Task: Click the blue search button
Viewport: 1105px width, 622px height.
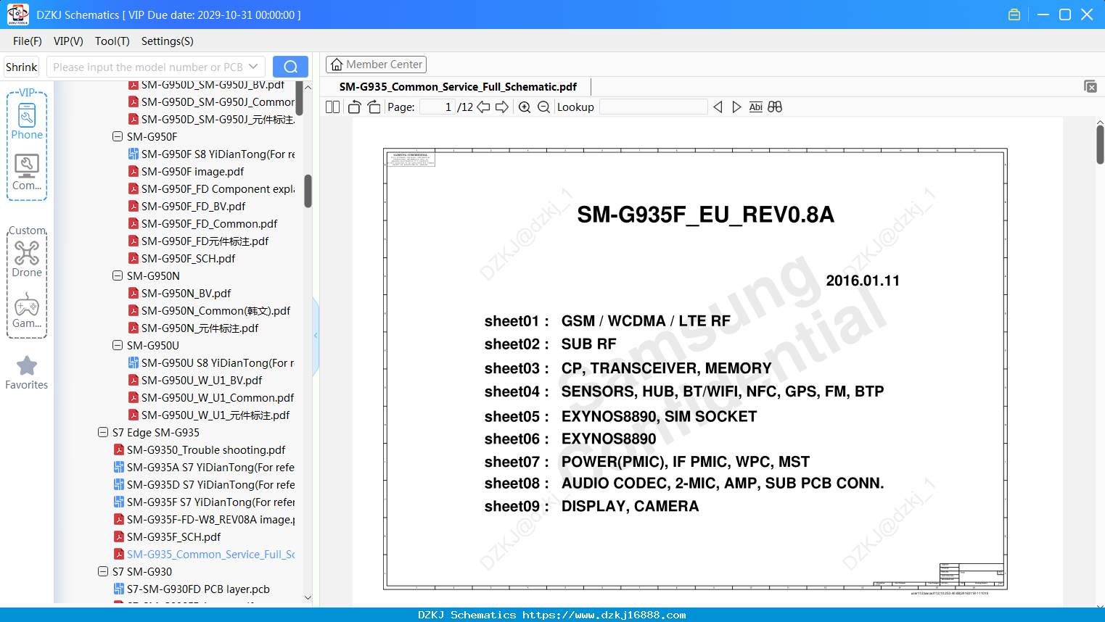Action: [x=290, y=67]
